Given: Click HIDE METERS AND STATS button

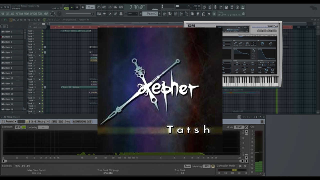Looking at the screenshot, I should [x=82, y=121].
